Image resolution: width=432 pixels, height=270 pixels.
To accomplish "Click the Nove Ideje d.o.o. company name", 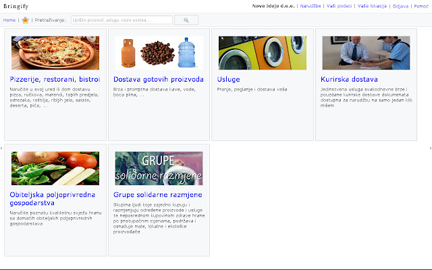I will pyautogui.click(x=273, y=6).
